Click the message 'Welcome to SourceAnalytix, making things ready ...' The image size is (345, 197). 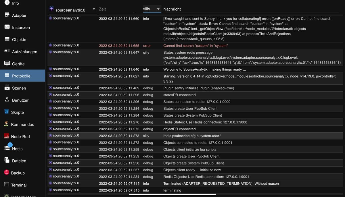point(205,69)
